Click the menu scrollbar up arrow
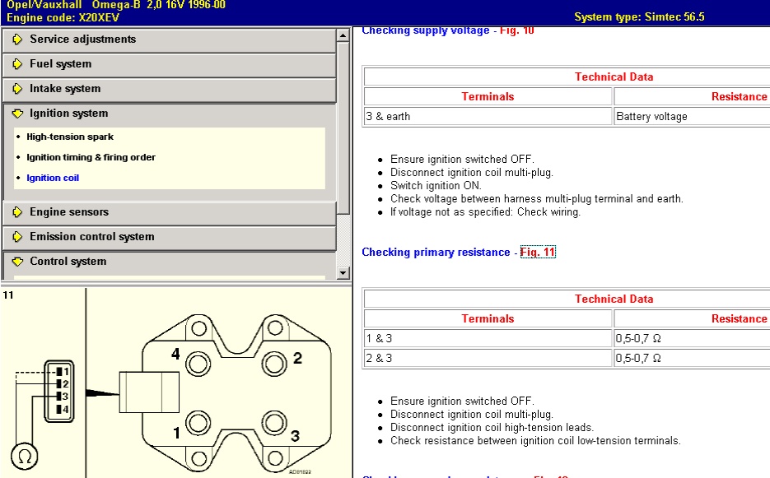The width and height of the screenshot is (770, 478). [343, 35]
